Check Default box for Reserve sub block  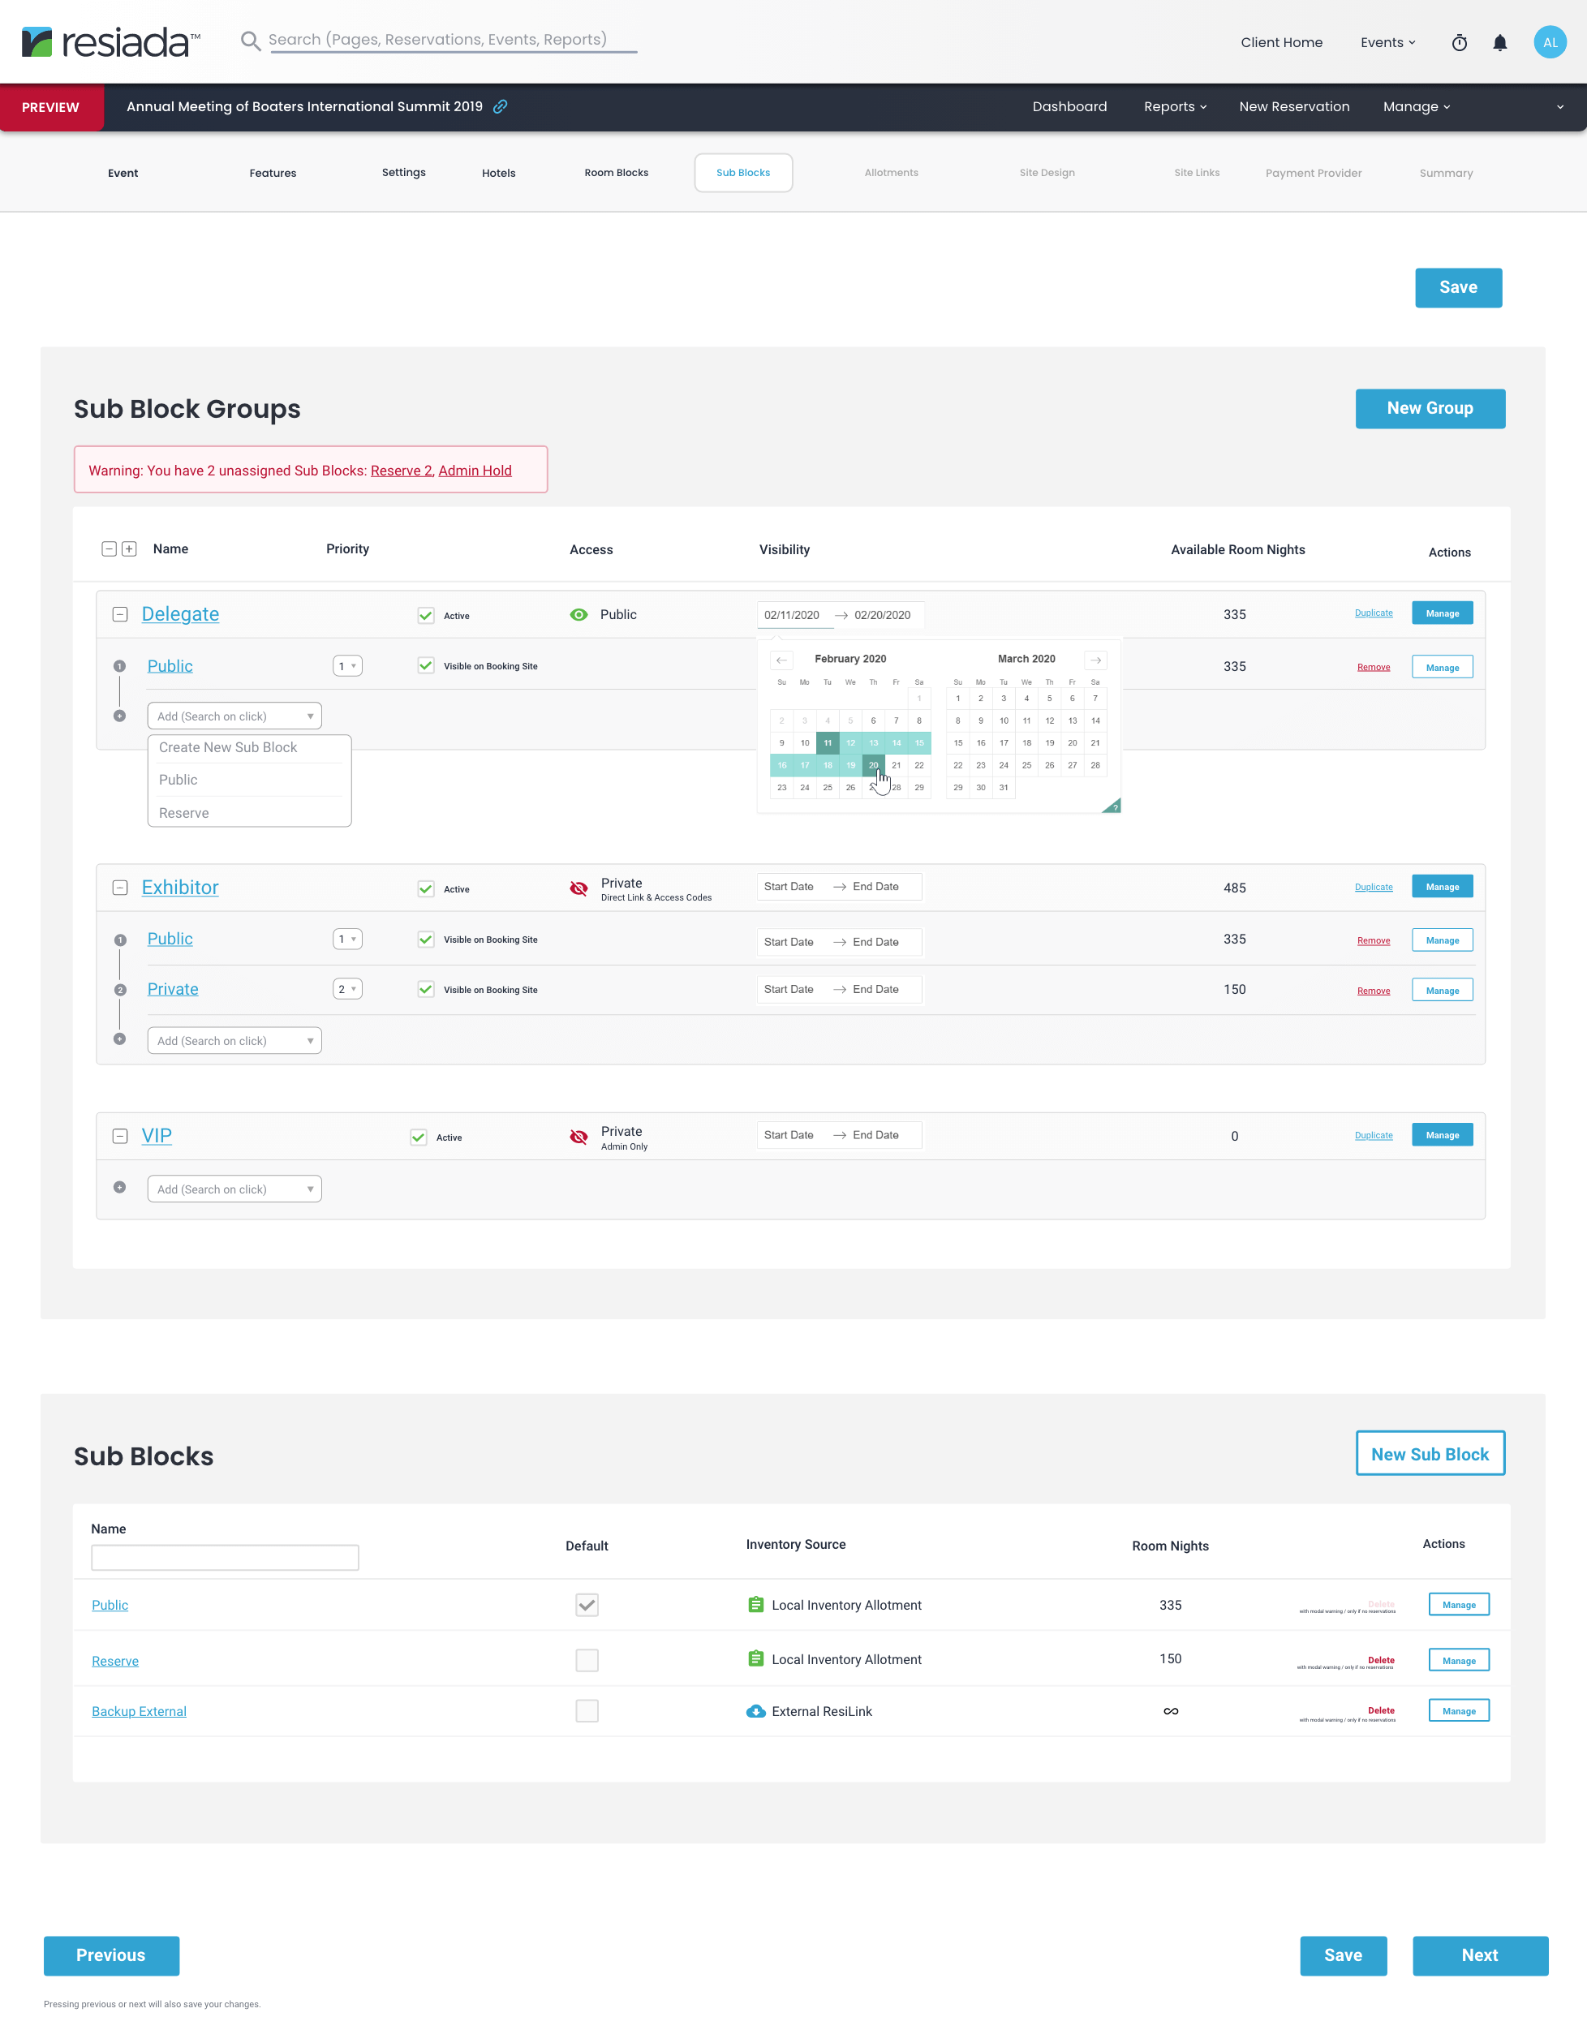(587, 1660)
